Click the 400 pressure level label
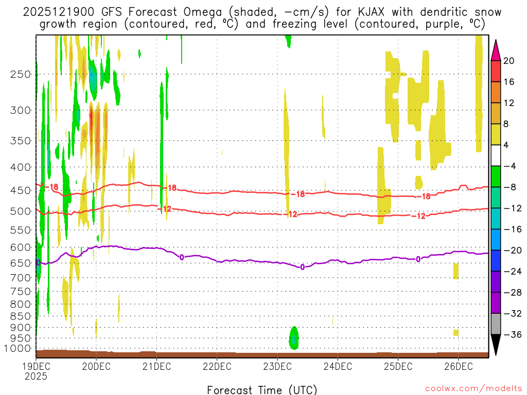The image size is (527, 395). (x=21, y=167)
